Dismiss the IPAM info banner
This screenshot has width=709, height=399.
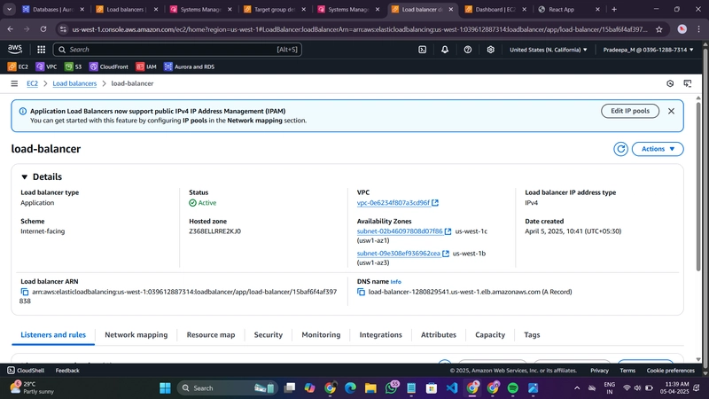click(671, 112)
